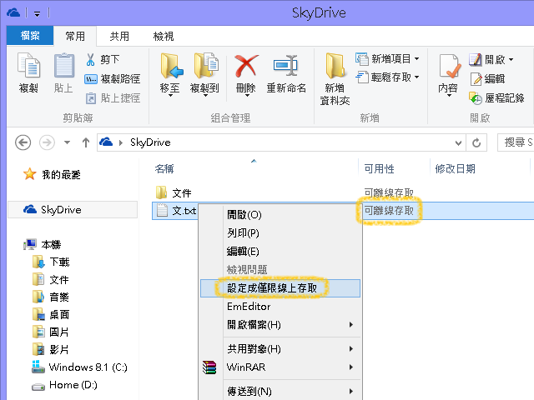Open the recent locations dropdown arrow
534x400 pixels.
pos(67,142)
